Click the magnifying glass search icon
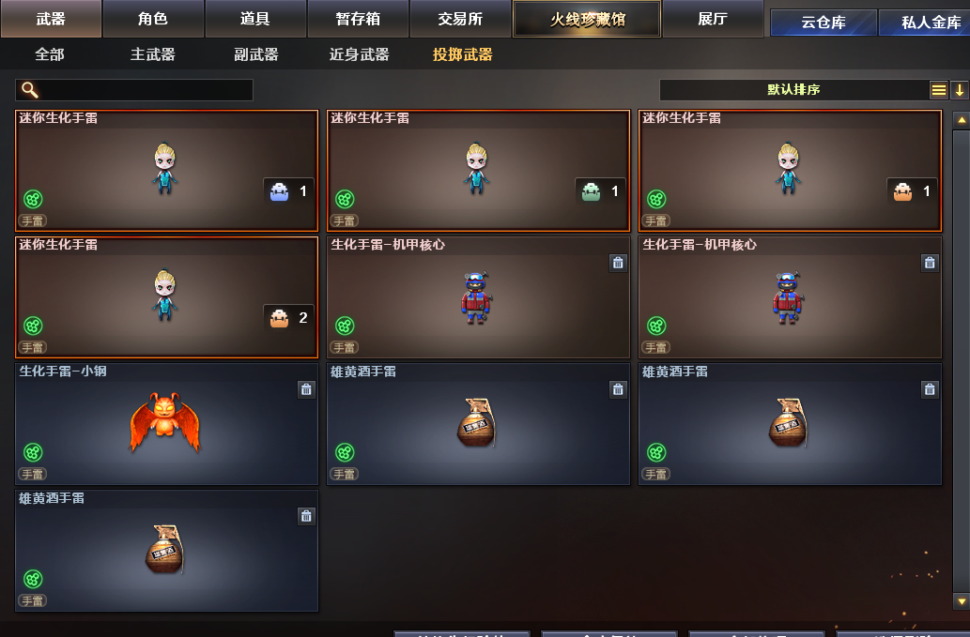The width and height of the screenshot is (970, 637). 30,89
